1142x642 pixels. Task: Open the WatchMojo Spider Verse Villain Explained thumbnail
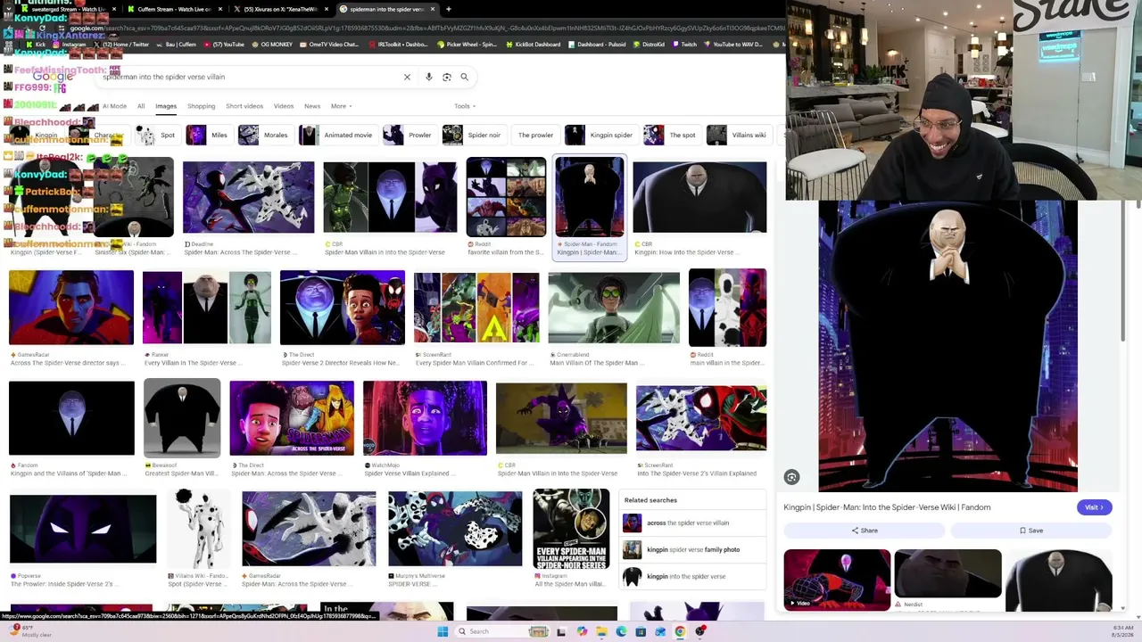(425, 418)
